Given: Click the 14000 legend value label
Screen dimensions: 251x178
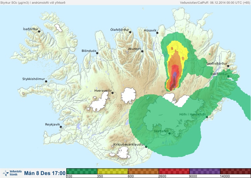Looking at the screenshot, I should pos(225,176).
